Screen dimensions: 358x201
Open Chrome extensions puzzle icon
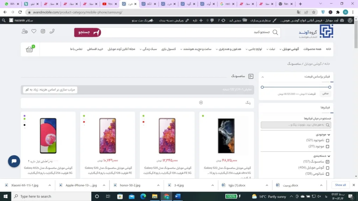338,12
